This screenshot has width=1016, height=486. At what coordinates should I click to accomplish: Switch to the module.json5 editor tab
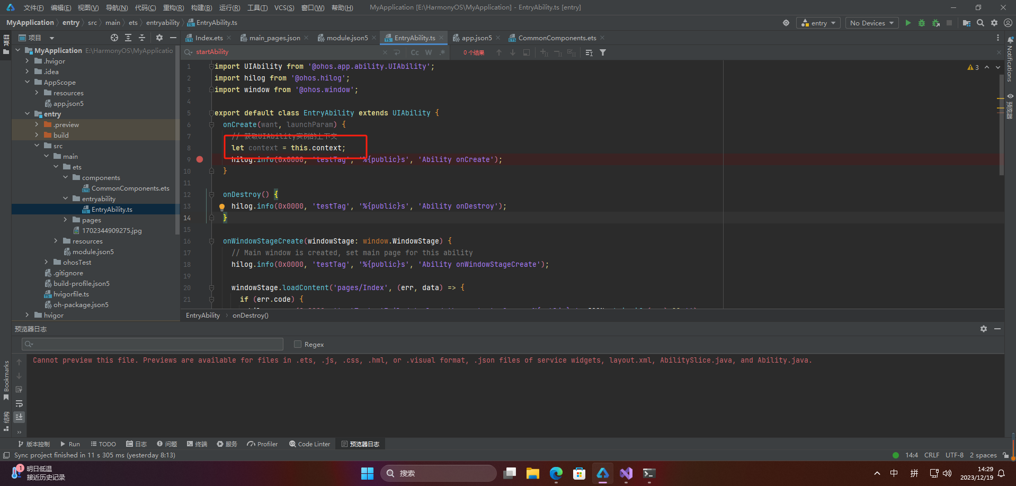[x=347, y=38]
